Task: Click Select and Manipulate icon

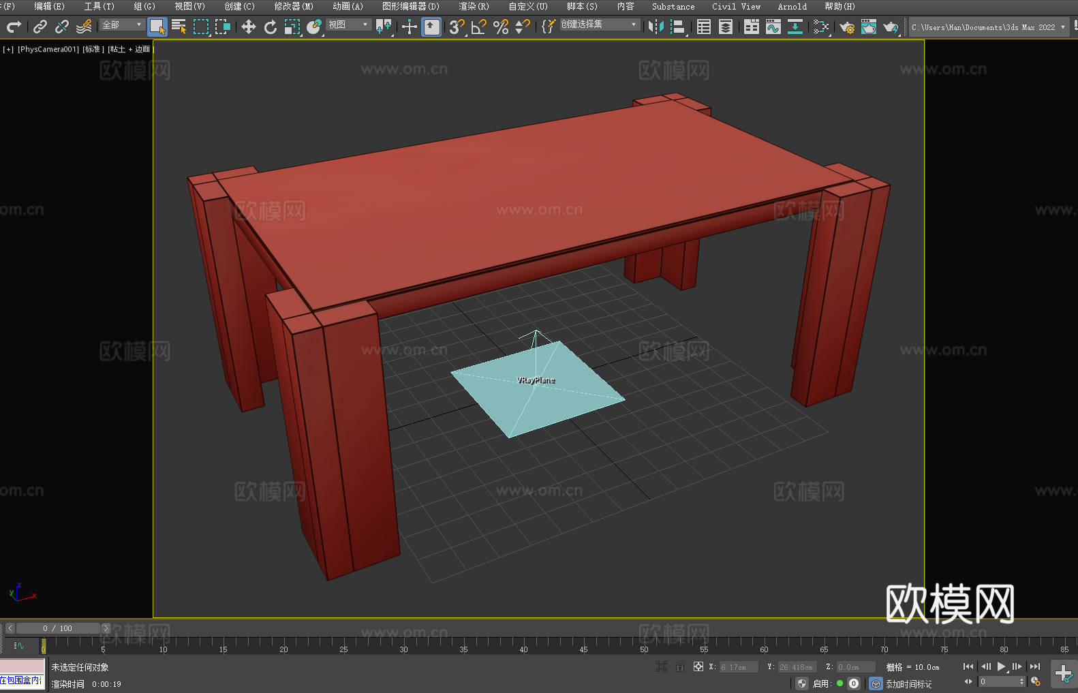Action: click(x=410, y=27)
